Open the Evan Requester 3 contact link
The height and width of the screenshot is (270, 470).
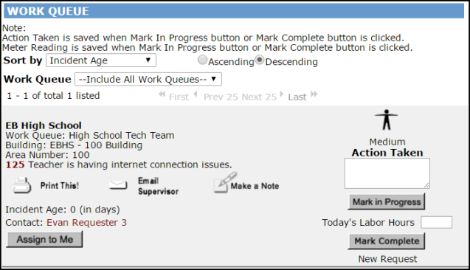click(86, 223)
